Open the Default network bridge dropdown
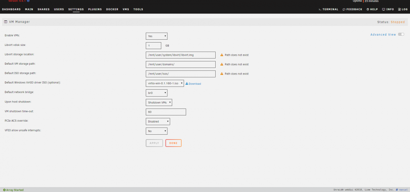 click(157, 93)
